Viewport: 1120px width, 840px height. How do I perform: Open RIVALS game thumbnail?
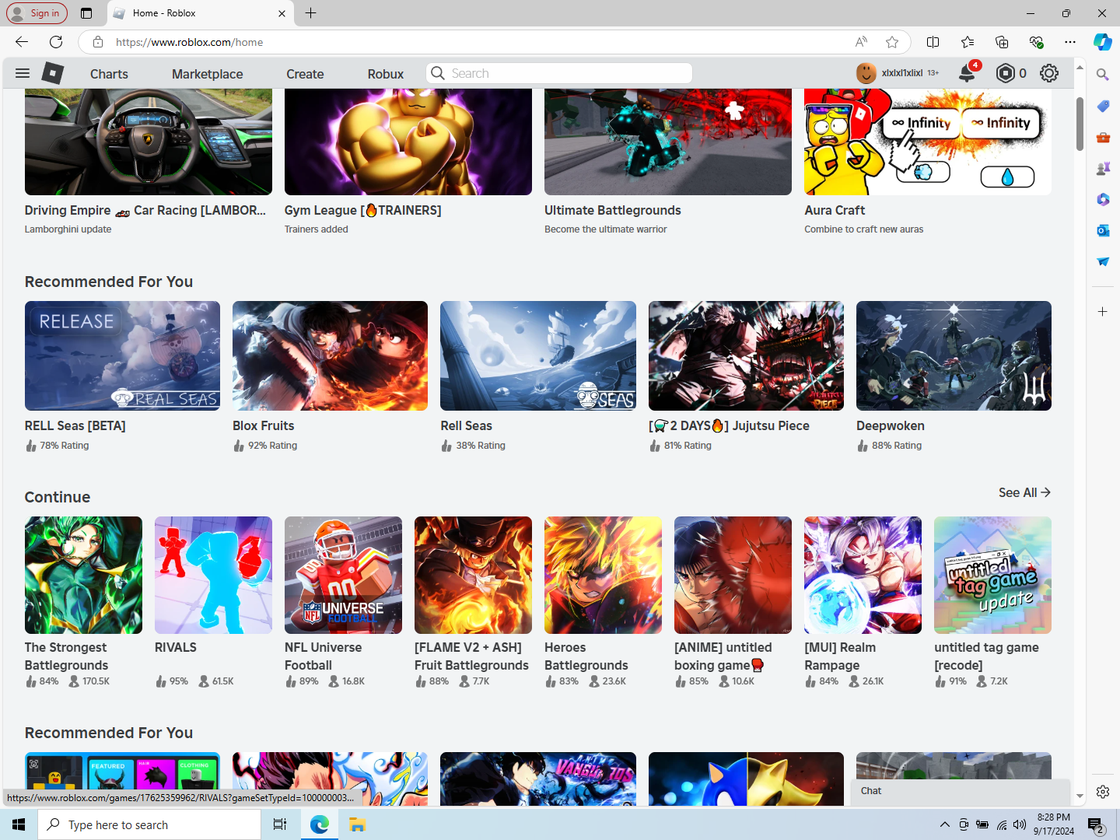click(x=213, y=575)
